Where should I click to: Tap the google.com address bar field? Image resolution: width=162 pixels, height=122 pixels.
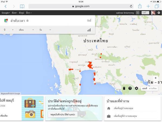click(81, 6)
